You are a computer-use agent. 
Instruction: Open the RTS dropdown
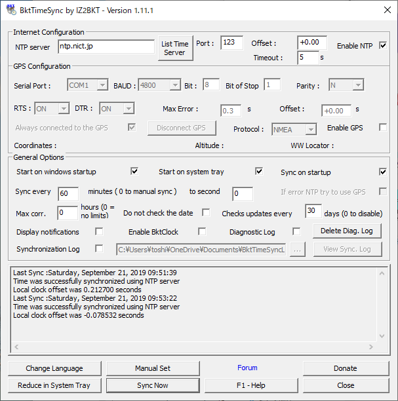coord(52,108)
